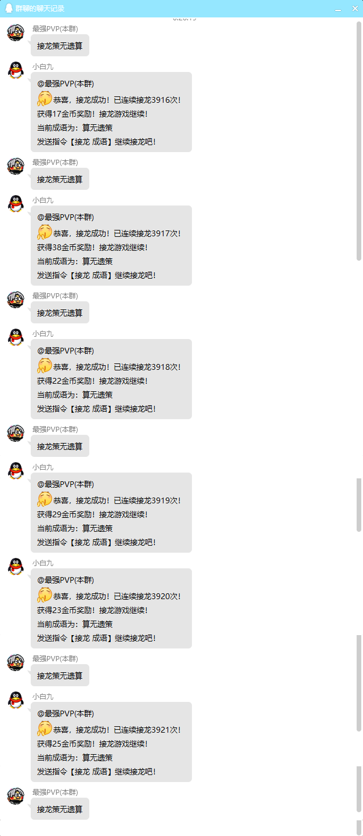Click the 群聊的聊天记录 window title text

coord(40,9)
